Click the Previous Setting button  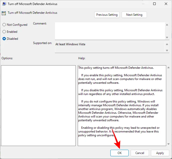coord(107,15)
